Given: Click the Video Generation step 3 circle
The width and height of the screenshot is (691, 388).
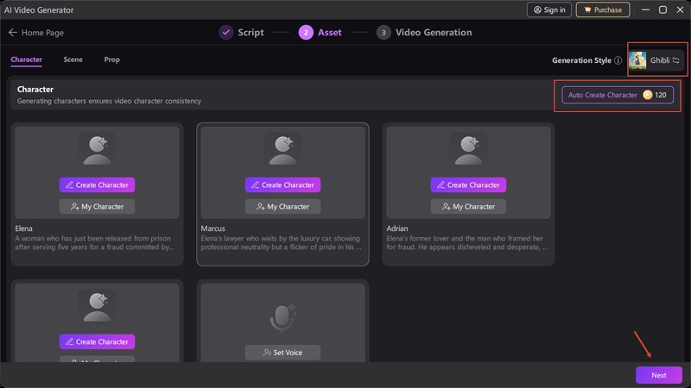Looking at the screenshot, I should (384, 33).
